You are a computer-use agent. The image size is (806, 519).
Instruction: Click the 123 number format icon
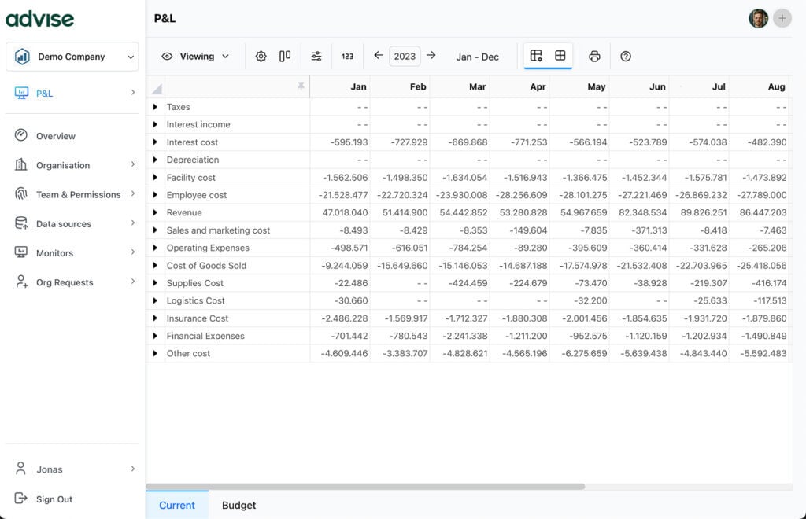[x=348, y=57]
